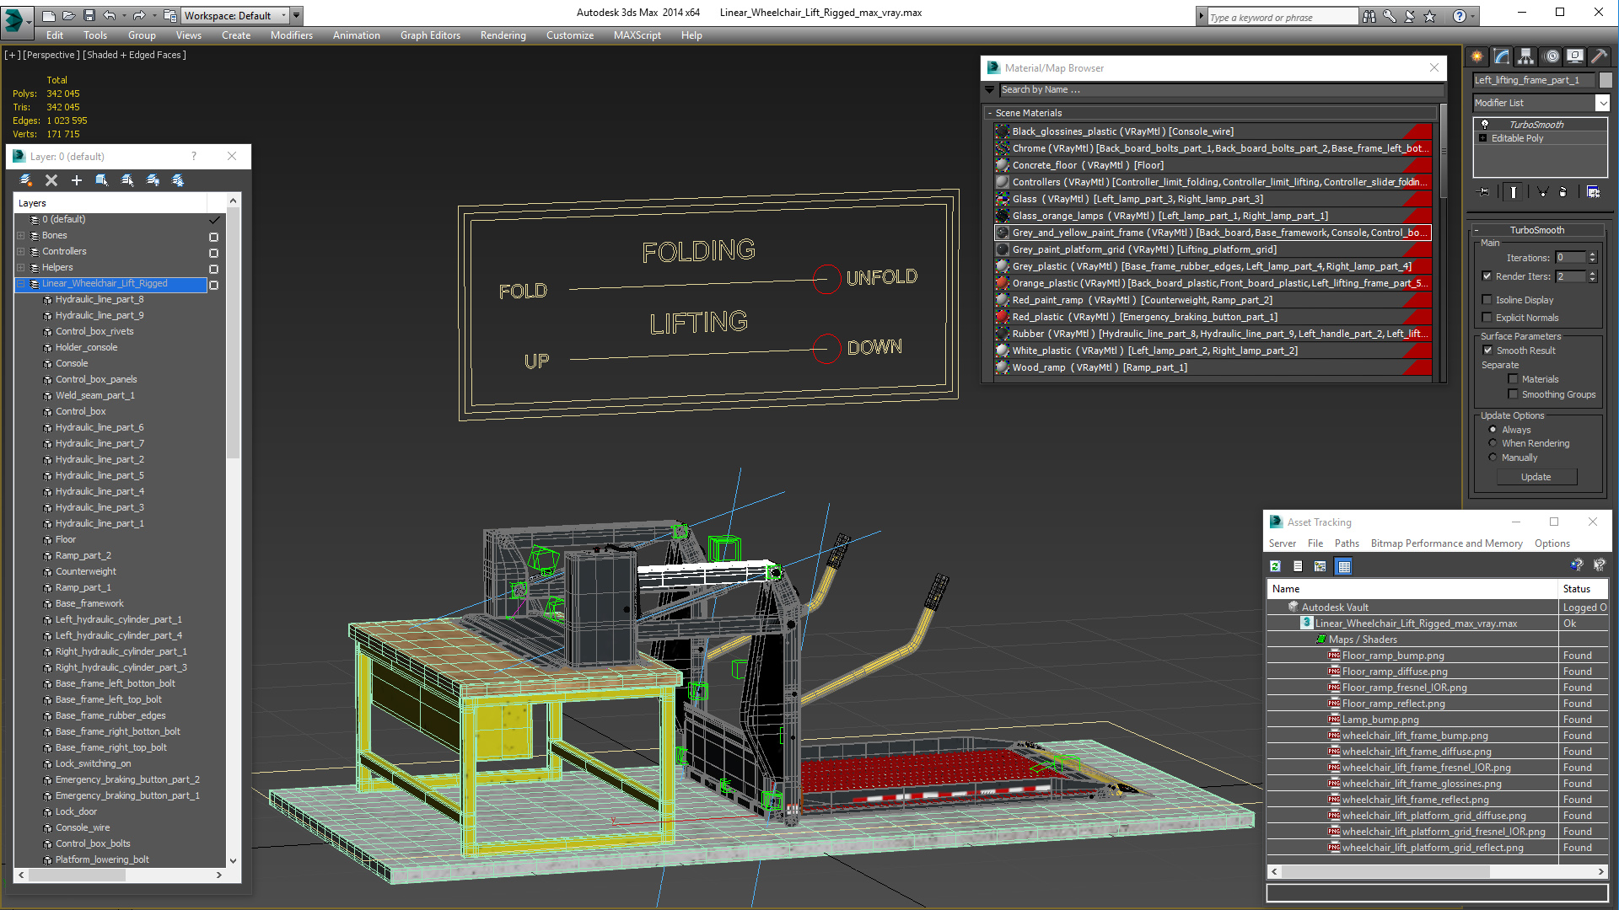The image size is (1619, 910).
Task: Open the Graph Editors menu
Action: 430,35
